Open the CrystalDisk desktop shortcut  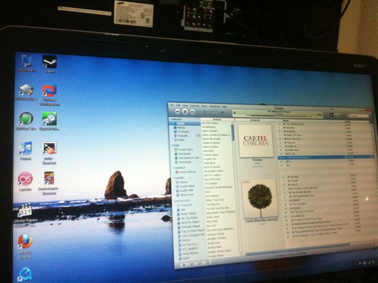coord(50,121)
